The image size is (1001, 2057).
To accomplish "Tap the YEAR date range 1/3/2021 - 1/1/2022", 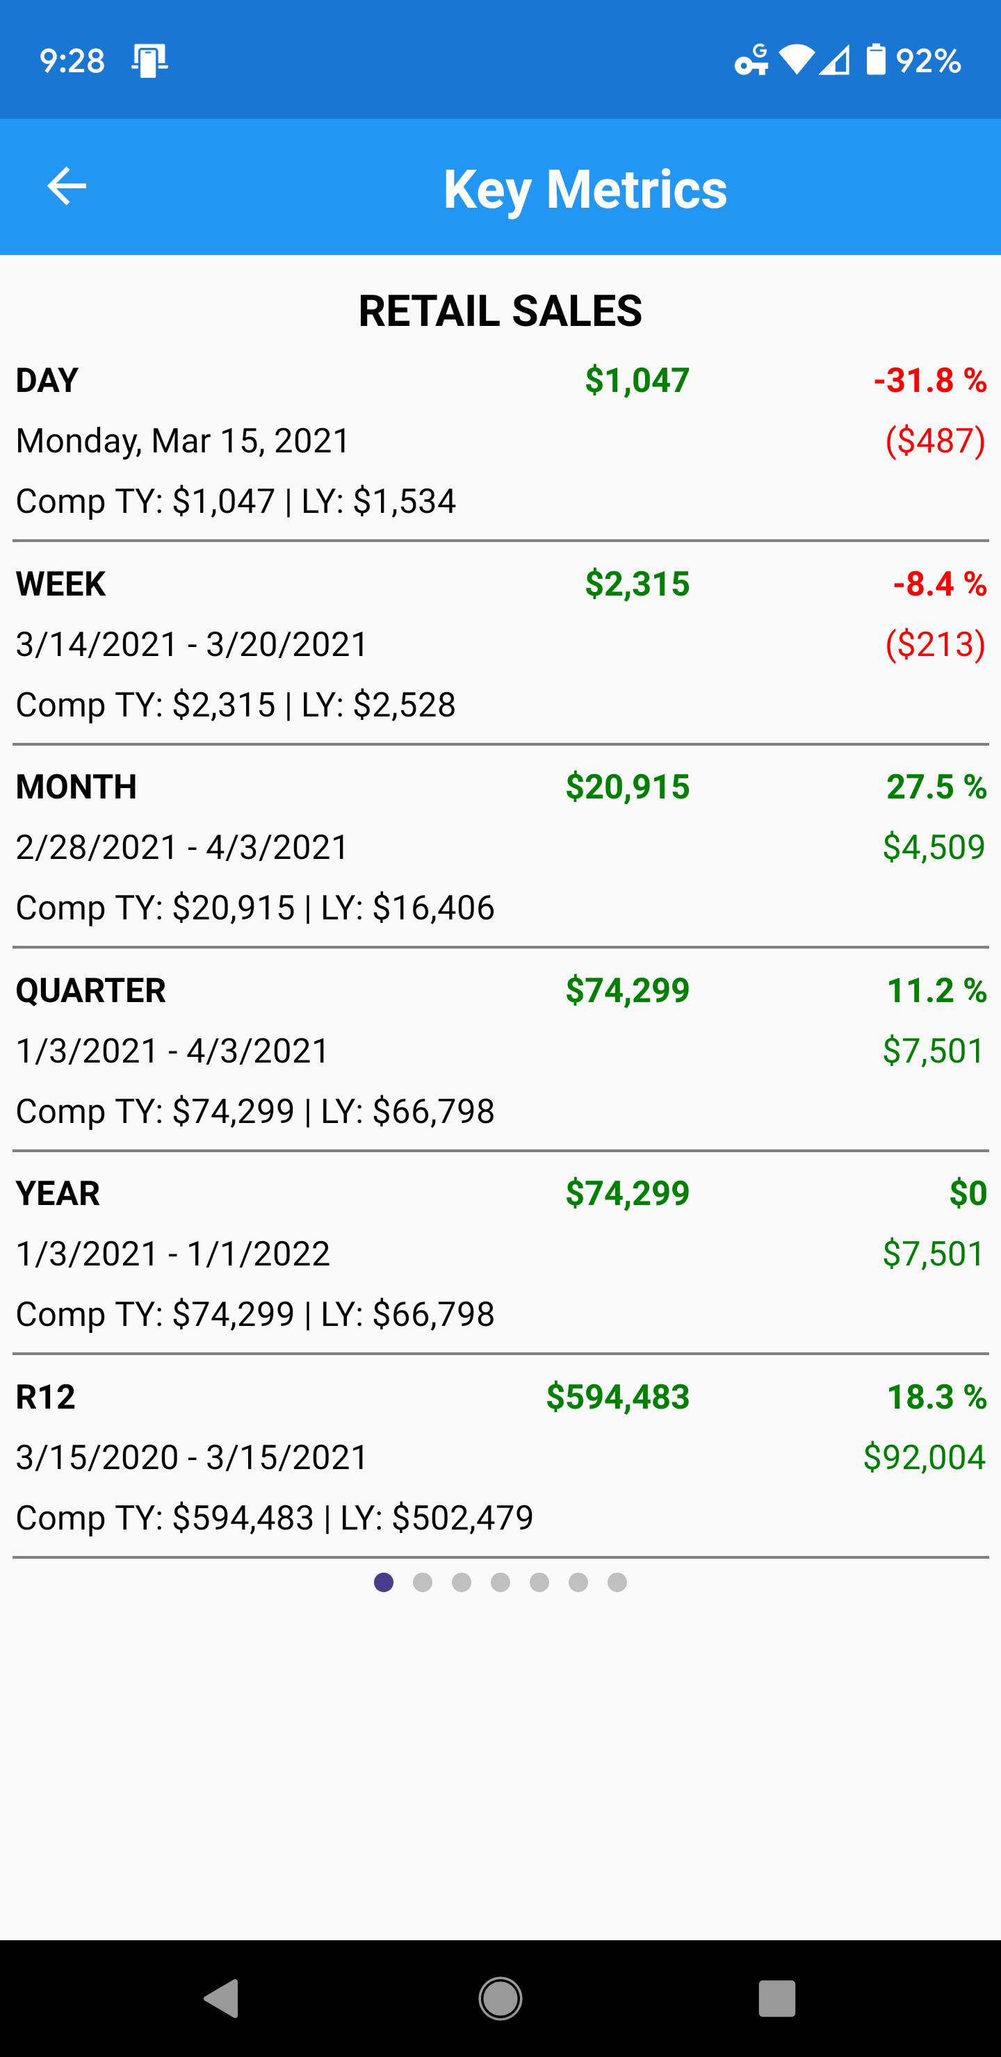I will [172, 1254].
